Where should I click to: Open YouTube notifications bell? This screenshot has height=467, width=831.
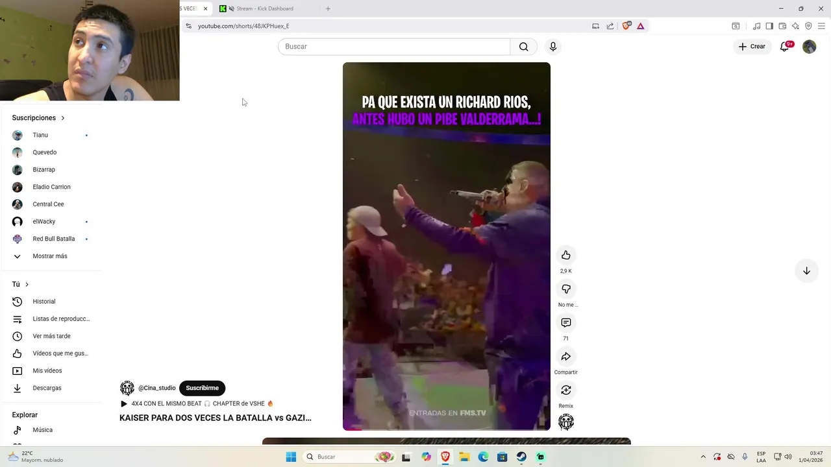click(x=784, y=47)
